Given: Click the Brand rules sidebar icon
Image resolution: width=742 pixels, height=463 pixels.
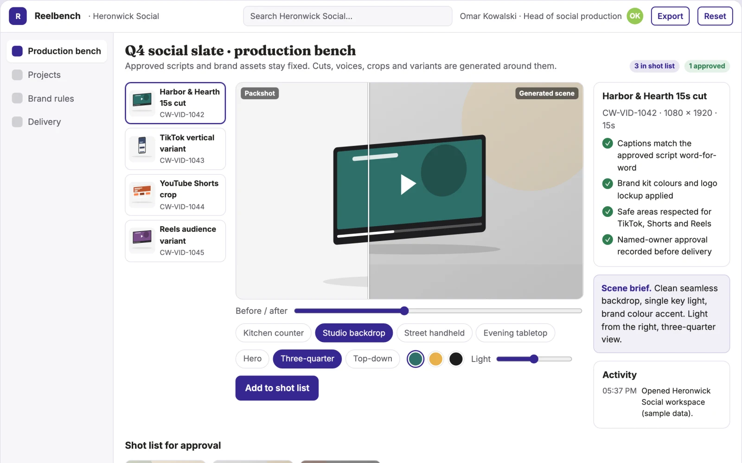Looking at the screenshot, I should click(x=17, y=98).
